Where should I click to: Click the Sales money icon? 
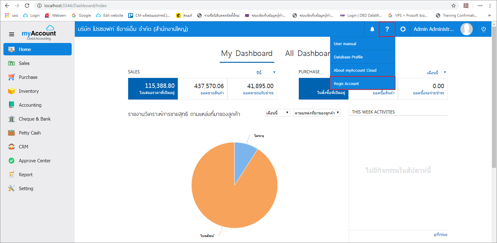[x=11, y=63]
